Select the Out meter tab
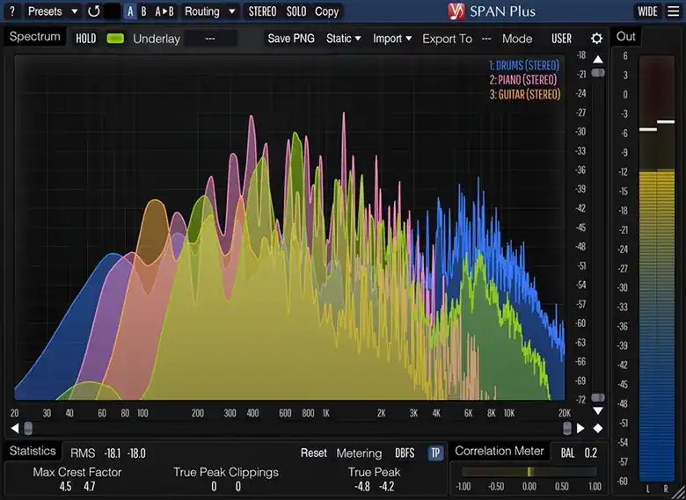The width and height of the screenshot is (686, 500). (625, 37)
